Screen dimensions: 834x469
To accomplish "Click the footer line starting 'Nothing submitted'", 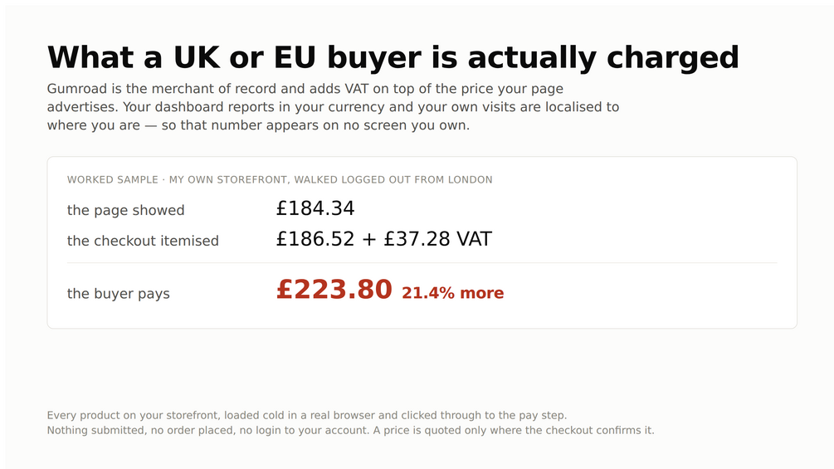I will [x=350, y=430].
